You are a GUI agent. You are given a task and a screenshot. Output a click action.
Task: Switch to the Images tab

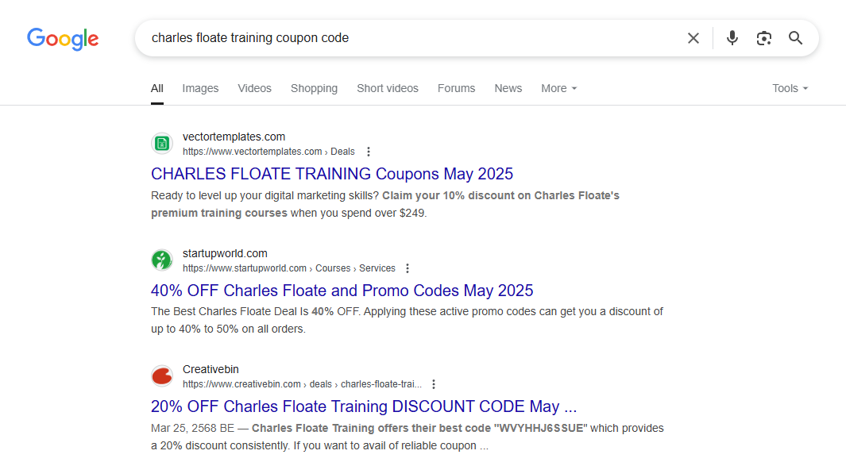click(x=200, y=88)
